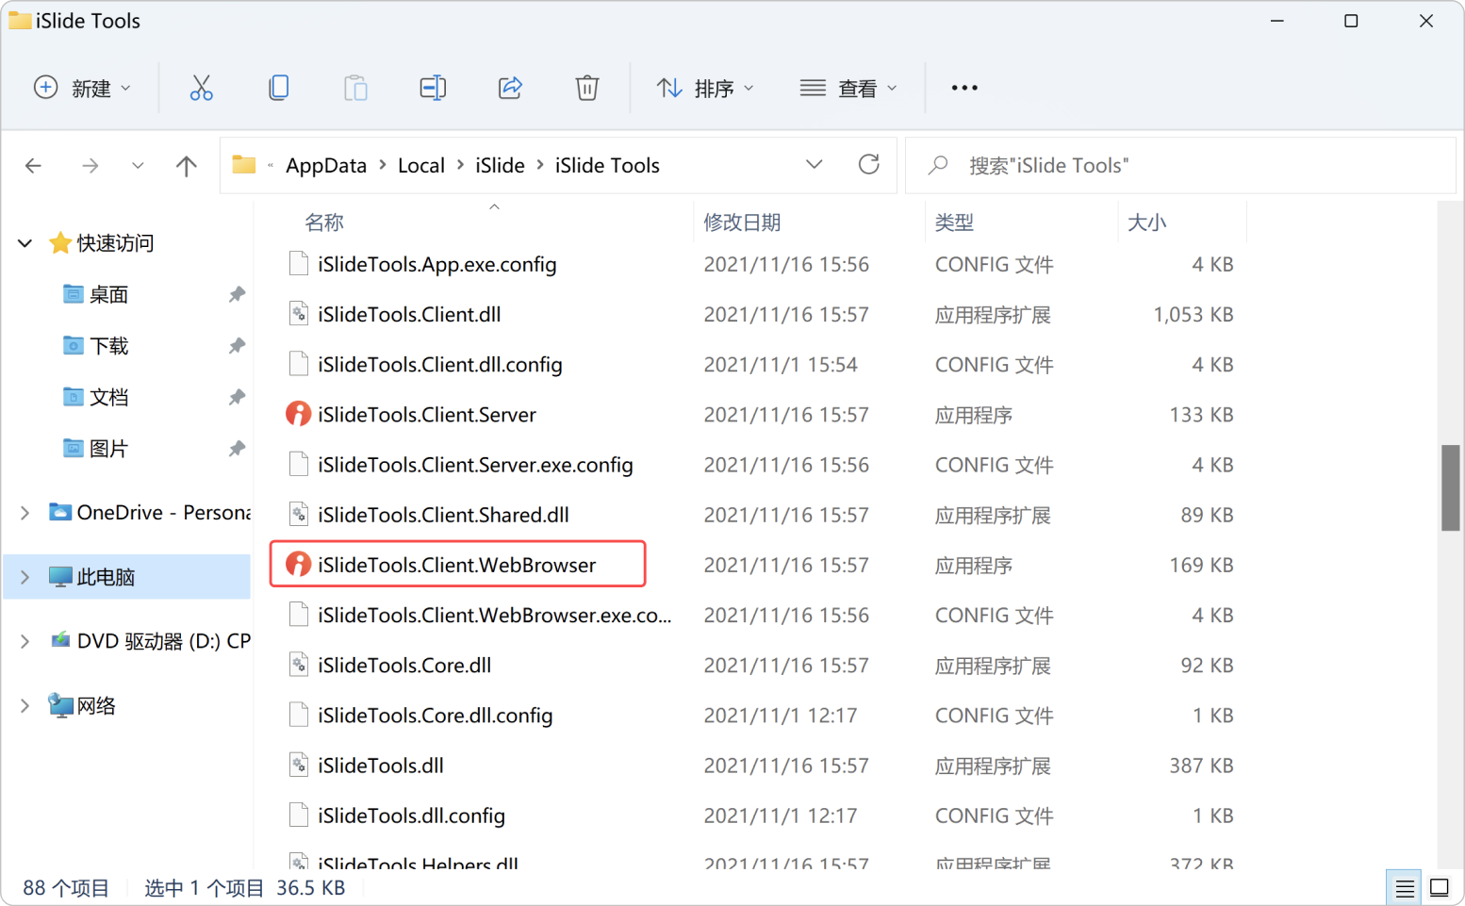Click the Copy icon in toolbar
This screenshot has height=906, width=1465.
pyautogui.click(x=278, y=88)
